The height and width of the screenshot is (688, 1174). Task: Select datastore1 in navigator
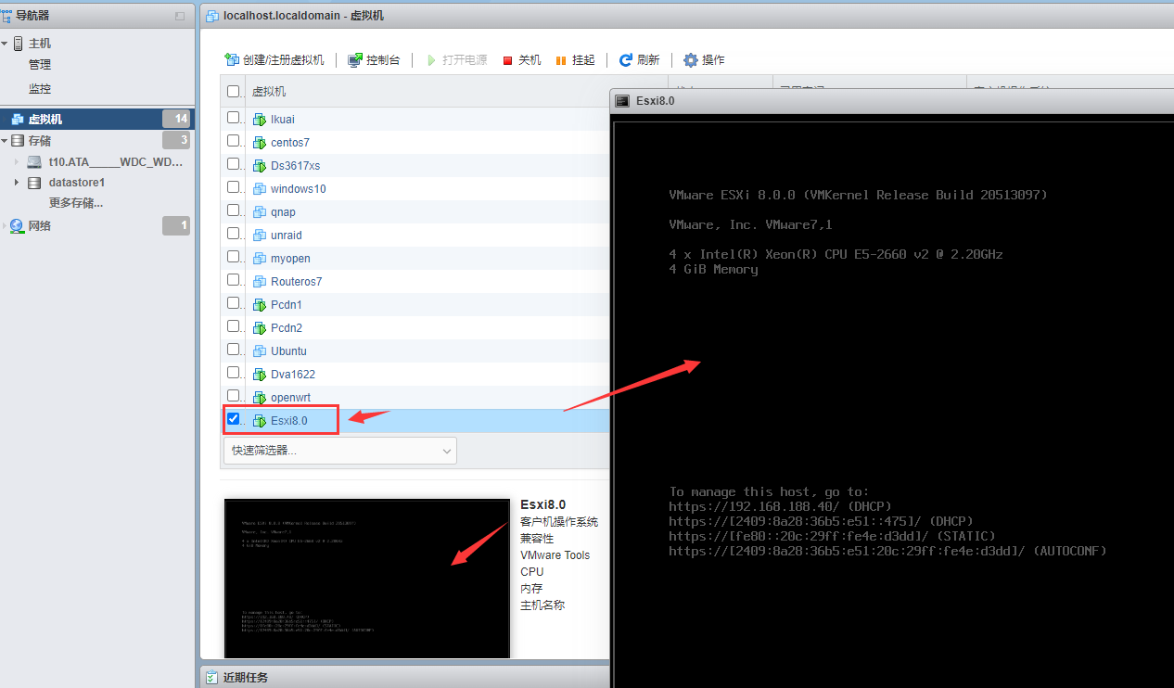(77, 183)
